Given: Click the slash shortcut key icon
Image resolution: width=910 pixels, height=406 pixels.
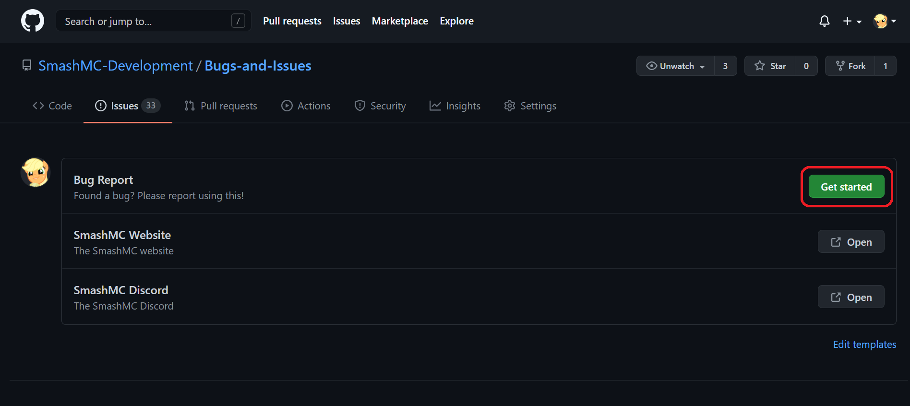Looking at the screenshot, I should point(238,21).
